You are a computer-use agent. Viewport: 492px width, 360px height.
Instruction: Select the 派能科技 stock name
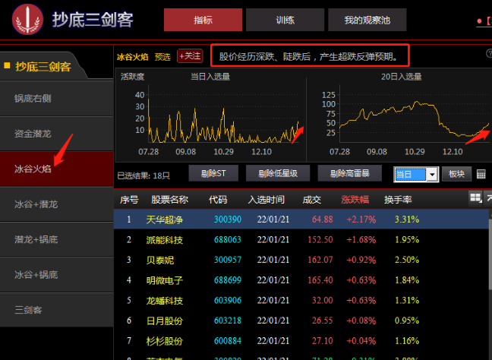[x=165, y=240]
